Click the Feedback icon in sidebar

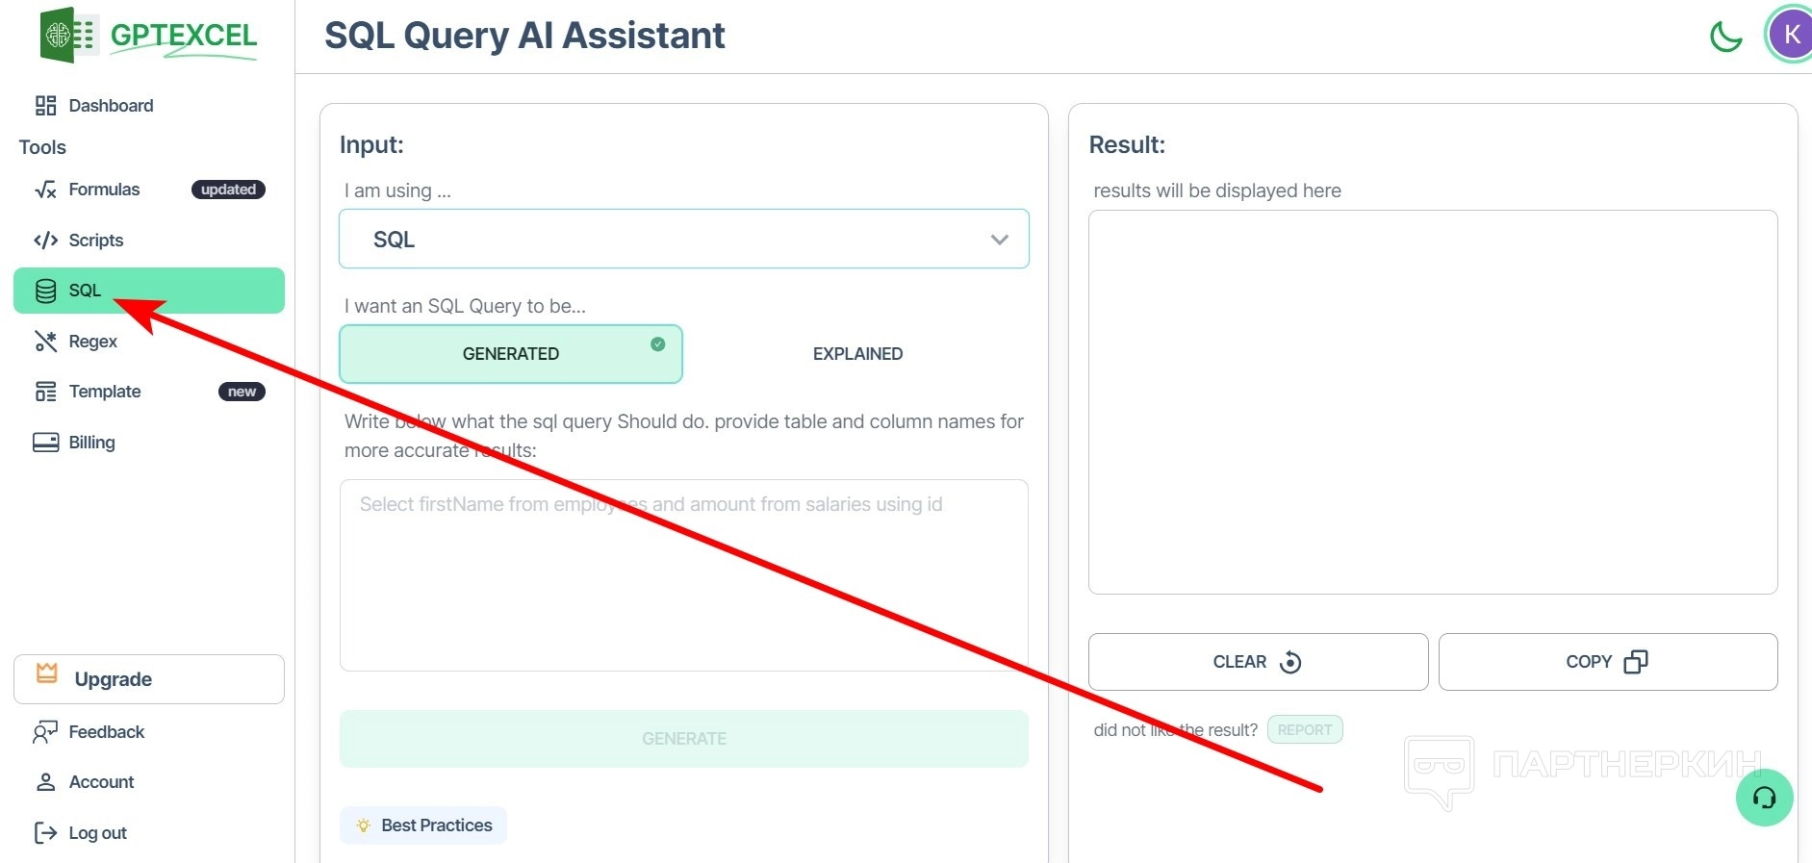click(45, 732)
